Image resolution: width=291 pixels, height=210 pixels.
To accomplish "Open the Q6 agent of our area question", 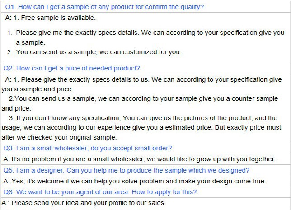I will (x=100, y=192).
